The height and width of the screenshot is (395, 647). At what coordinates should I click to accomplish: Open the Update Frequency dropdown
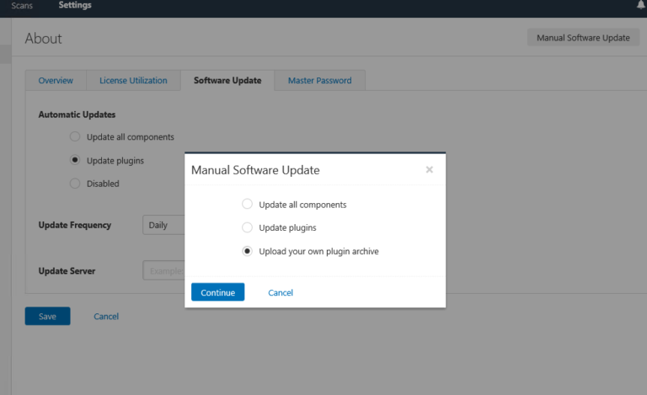point(164,226)
